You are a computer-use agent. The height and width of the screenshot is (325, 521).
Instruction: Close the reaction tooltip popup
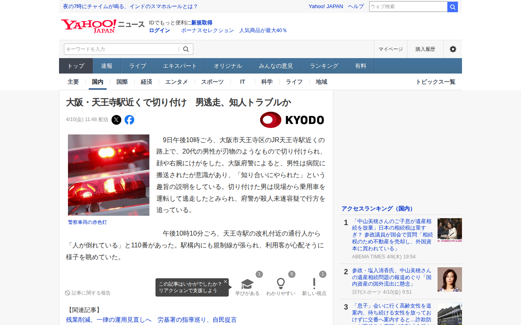pos(225,282)
